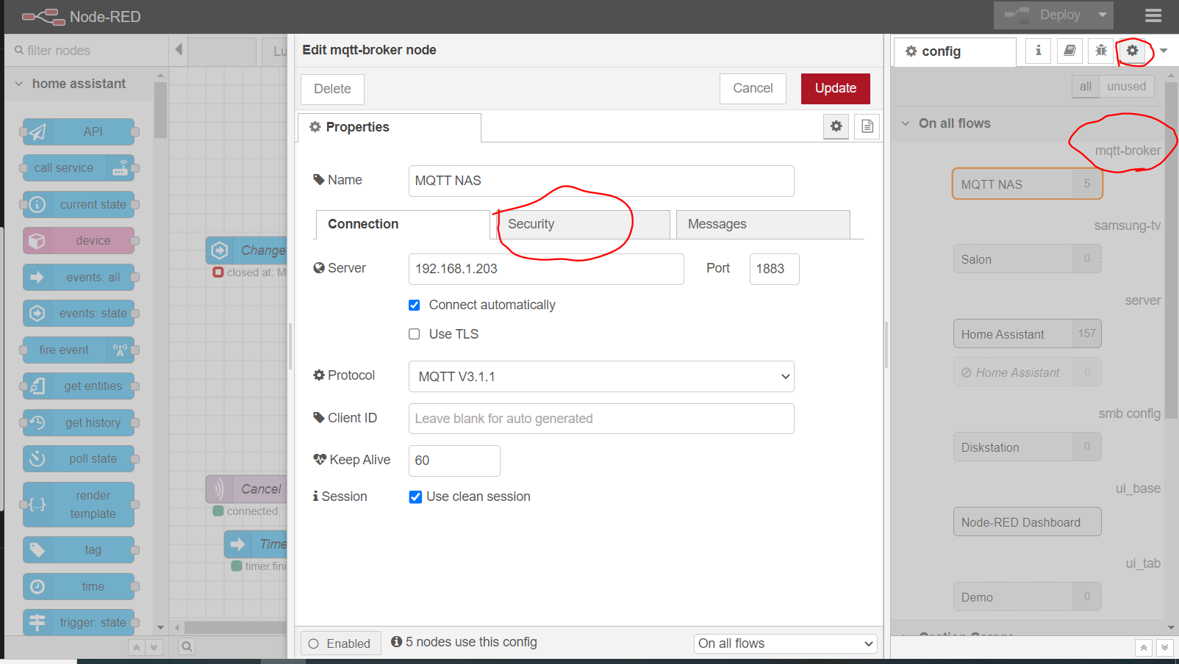The image size is (1179, 664).
Task: Edit the Keep Alive value field
Action: (454, 461)
